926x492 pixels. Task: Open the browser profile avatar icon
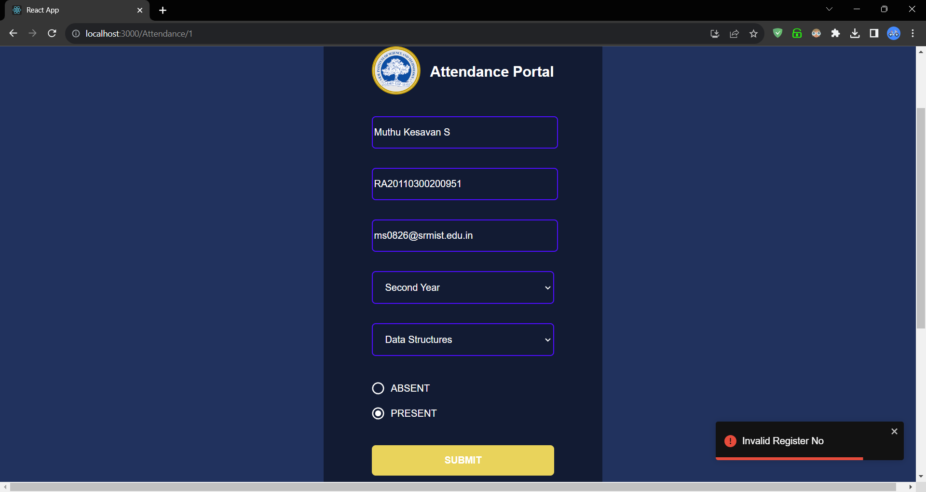click(x=894, y=33)
